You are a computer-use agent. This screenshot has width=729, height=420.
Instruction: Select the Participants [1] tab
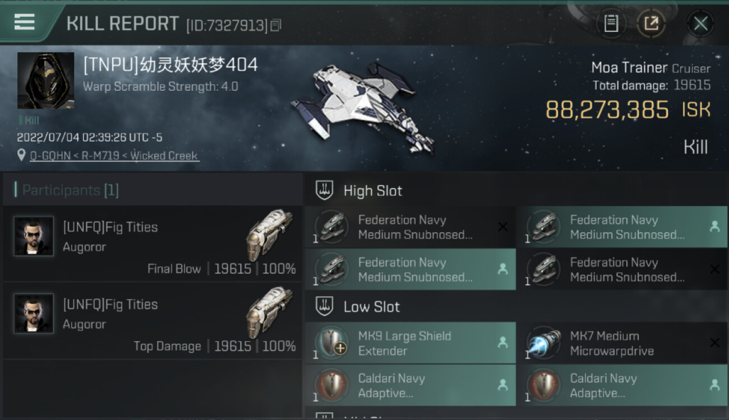tap(71, 190)
